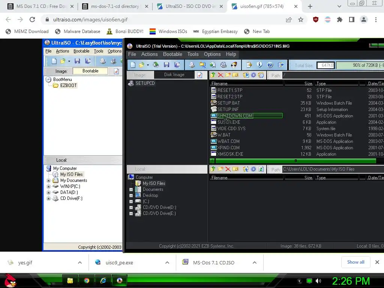Switch to MS Dos 7.1 CD browser tab
The width and height of the screenshot is (384, 288).
(41, 6)
